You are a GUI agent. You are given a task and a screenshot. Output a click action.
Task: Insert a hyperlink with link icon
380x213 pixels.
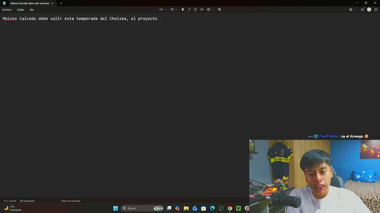click(202, 9)
